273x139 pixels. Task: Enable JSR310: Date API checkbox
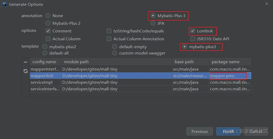[193, 39]
